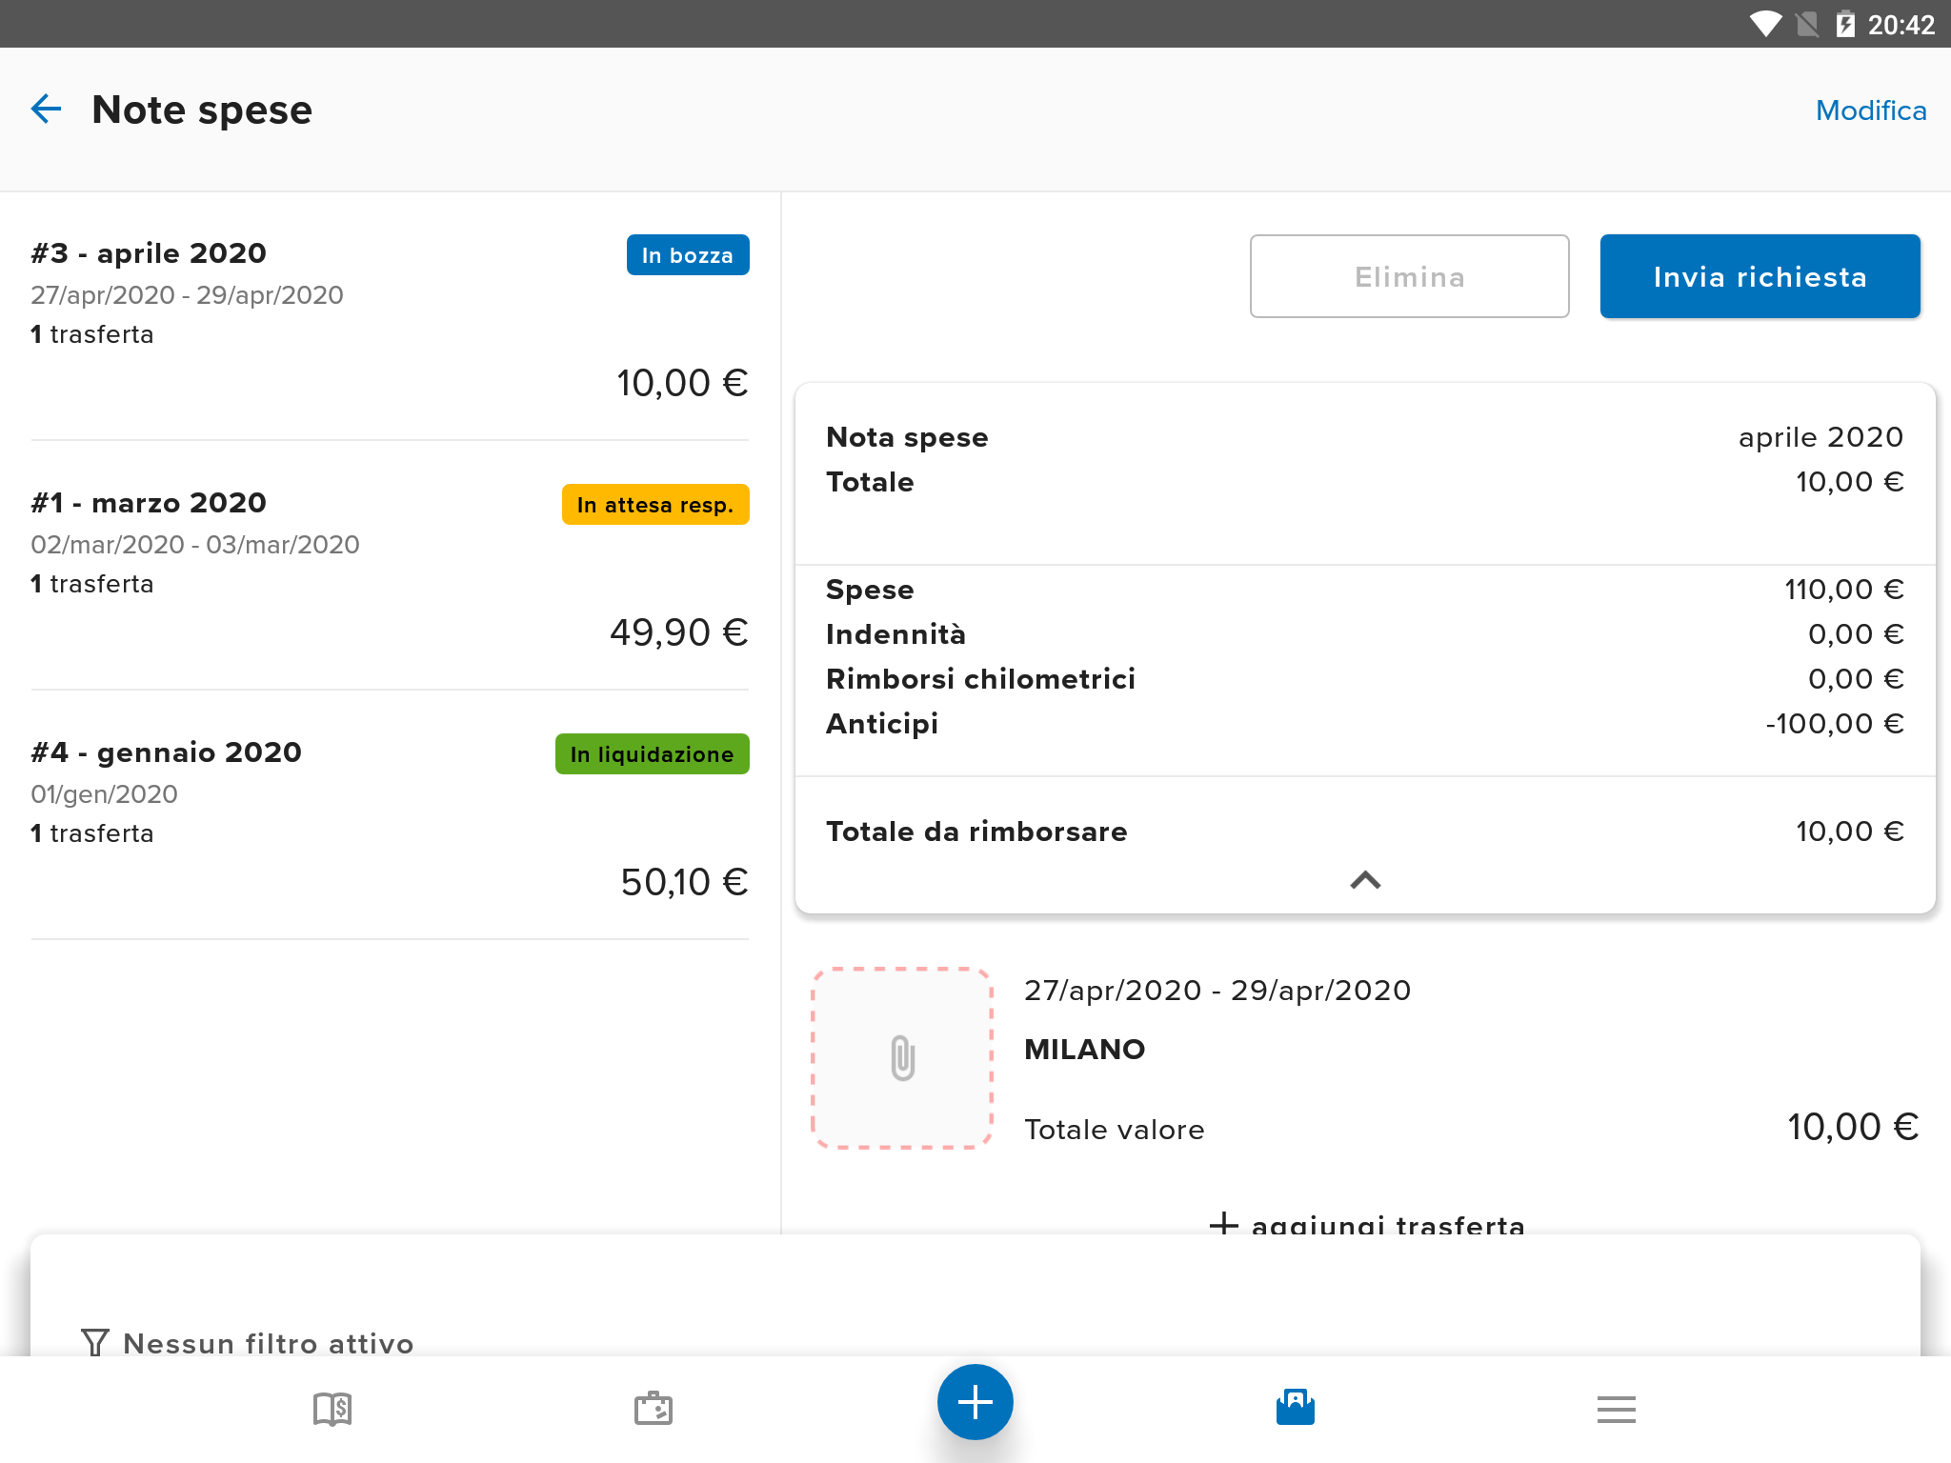
Task: Open the hamburger menu tab
Action: pyautogui.click(x=1617, y=1409)
